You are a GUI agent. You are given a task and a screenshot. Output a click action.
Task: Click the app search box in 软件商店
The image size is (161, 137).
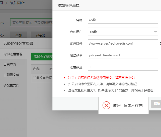[31, 23]
